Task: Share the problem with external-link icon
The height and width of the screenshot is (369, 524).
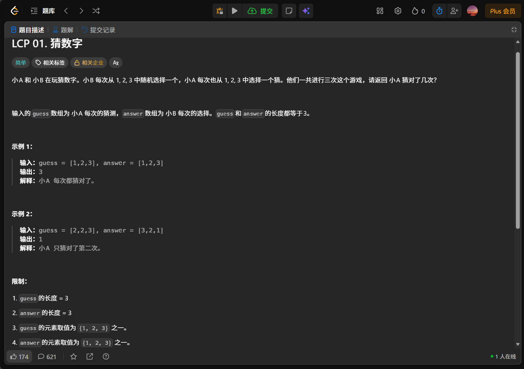Action: [90, 356]
